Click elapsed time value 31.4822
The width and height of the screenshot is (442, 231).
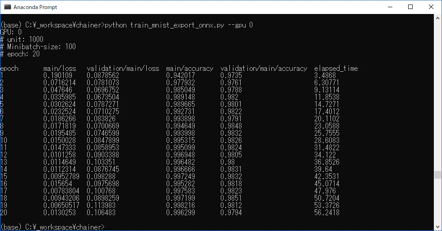click(327, 148)
